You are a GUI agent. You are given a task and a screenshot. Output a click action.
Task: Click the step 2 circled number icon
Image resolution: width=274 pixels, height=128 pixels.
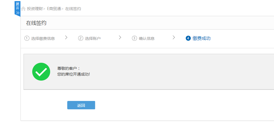81,38
